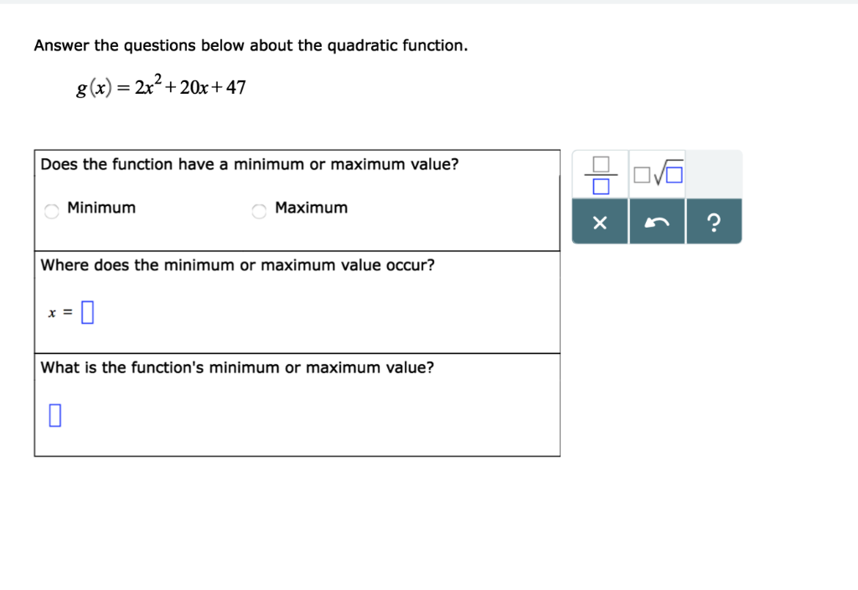The height and width of the screenshot is (590, 858).
Task: Click the x = answer input box
Action: point(87,310)
